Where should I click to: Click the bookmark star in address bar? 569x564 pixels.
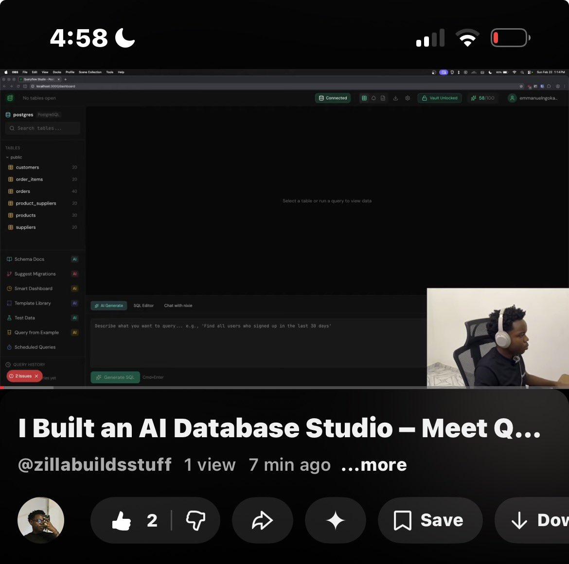[x=521, y=86]
